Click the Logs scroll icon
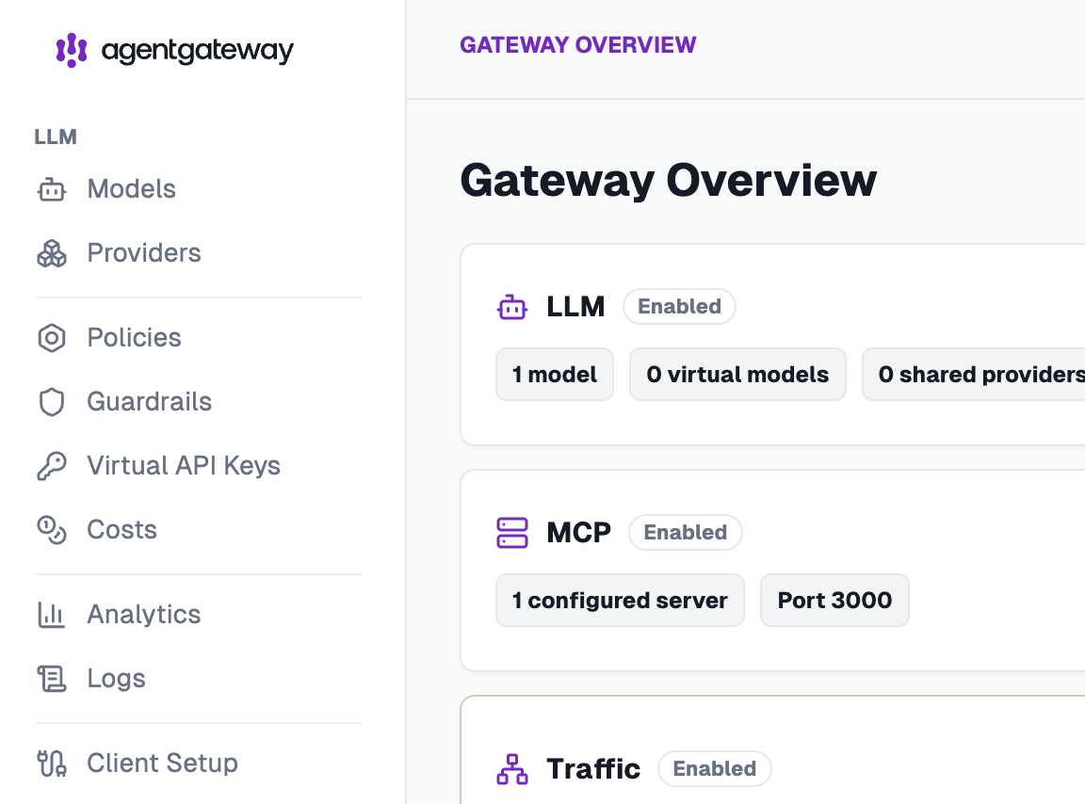Image resolution: width=1085 pixels, height=804 pixels. click(52, 679)
